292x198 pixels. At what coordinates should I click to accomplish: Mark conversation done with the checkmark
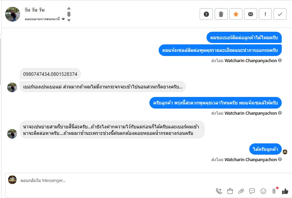(x=280, y=14)
